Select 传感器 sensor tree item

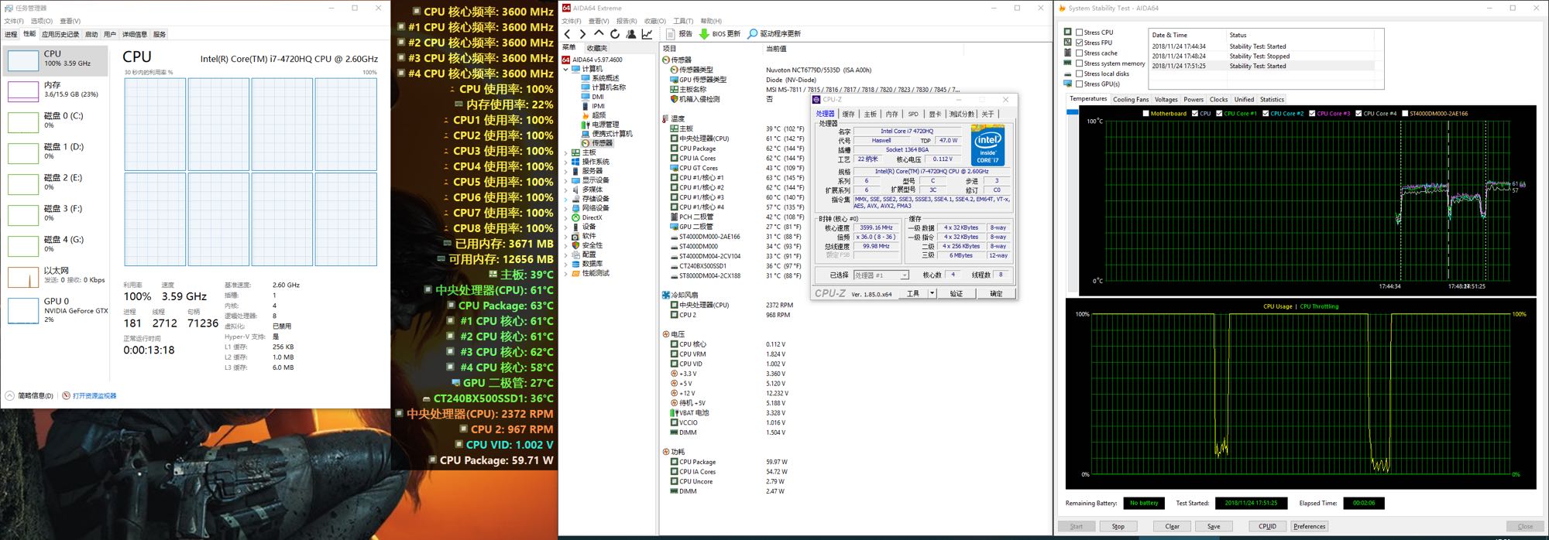596,143
